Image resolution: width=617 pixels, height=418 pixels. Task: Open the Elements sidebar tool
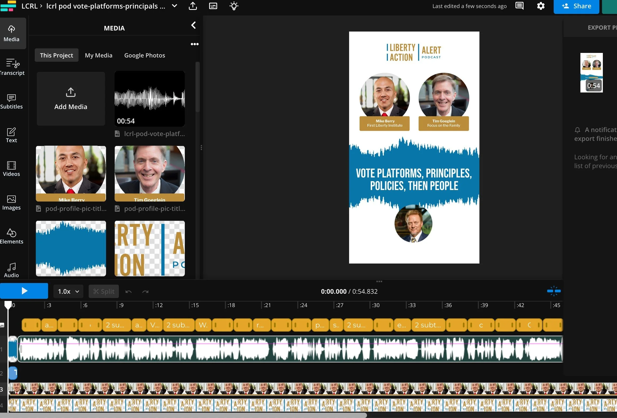coord(11,236)
